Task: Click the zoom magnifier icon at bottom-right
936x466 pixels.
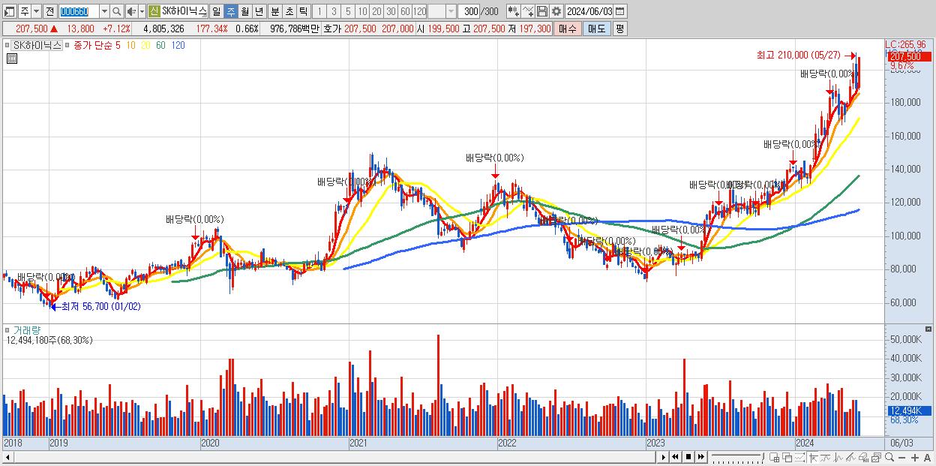Action: 889,458
